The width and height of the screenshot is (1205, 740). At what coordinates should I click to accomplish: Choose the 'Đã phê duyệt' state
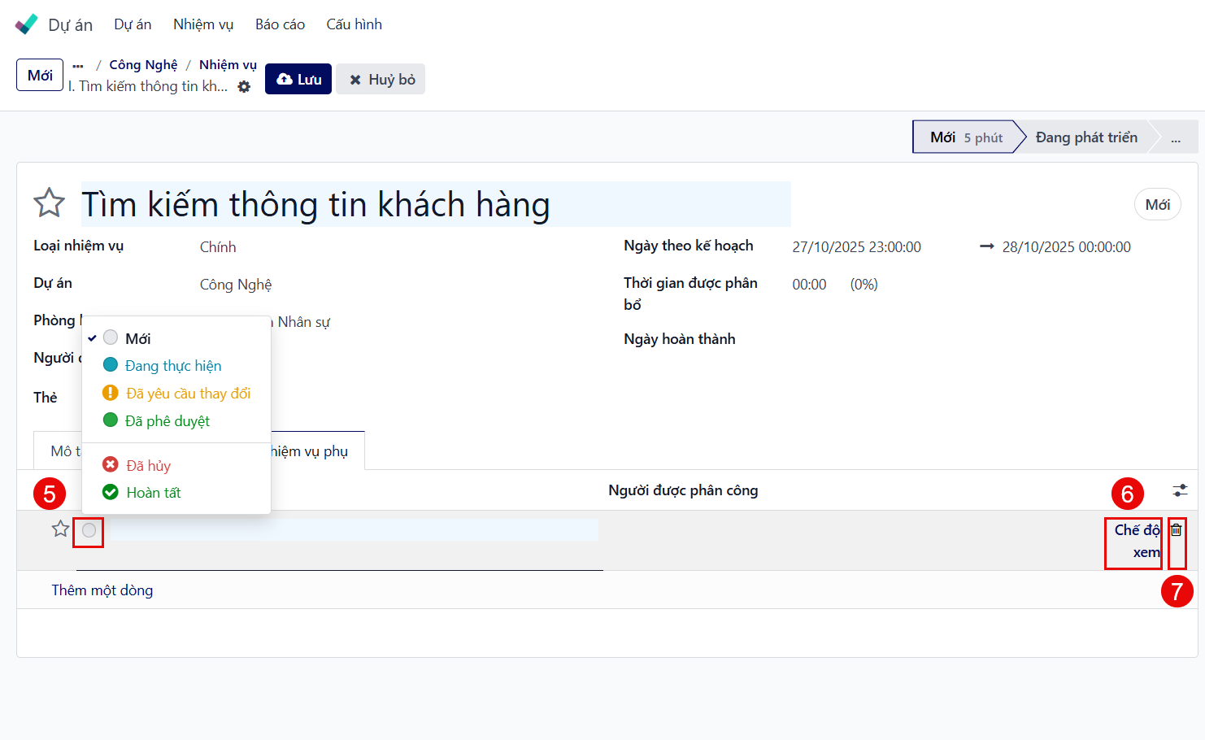click(x=167, y=421)
